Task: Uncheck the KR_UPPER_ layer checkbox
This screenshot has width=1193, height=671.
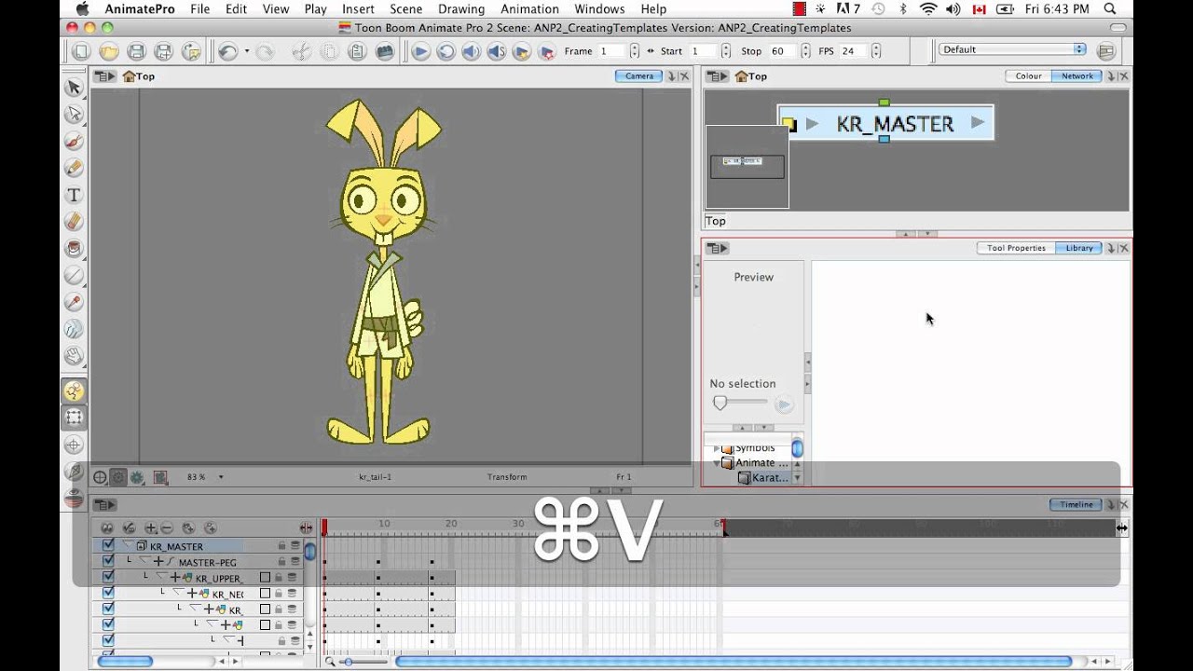Action: pyautogui.click(x=108, y=578)
